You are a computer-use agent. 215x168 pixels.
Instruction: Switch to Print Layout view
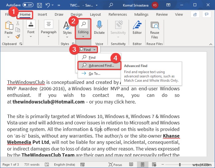pyautogui.click(x=143, y=164)
